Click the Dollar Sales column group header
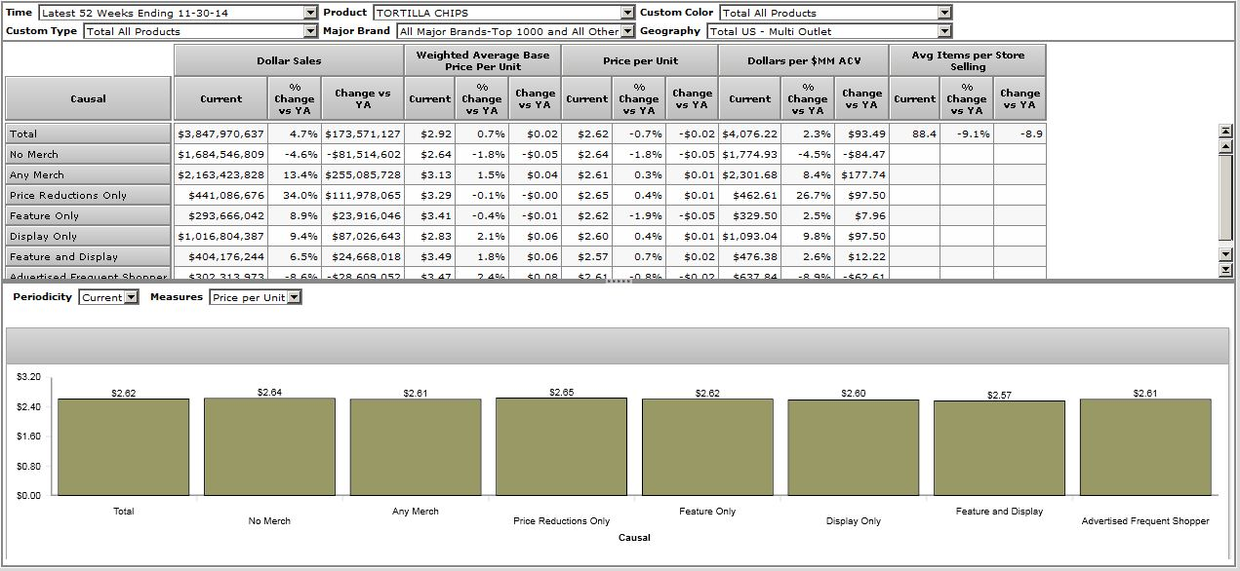 pos(289,60)
